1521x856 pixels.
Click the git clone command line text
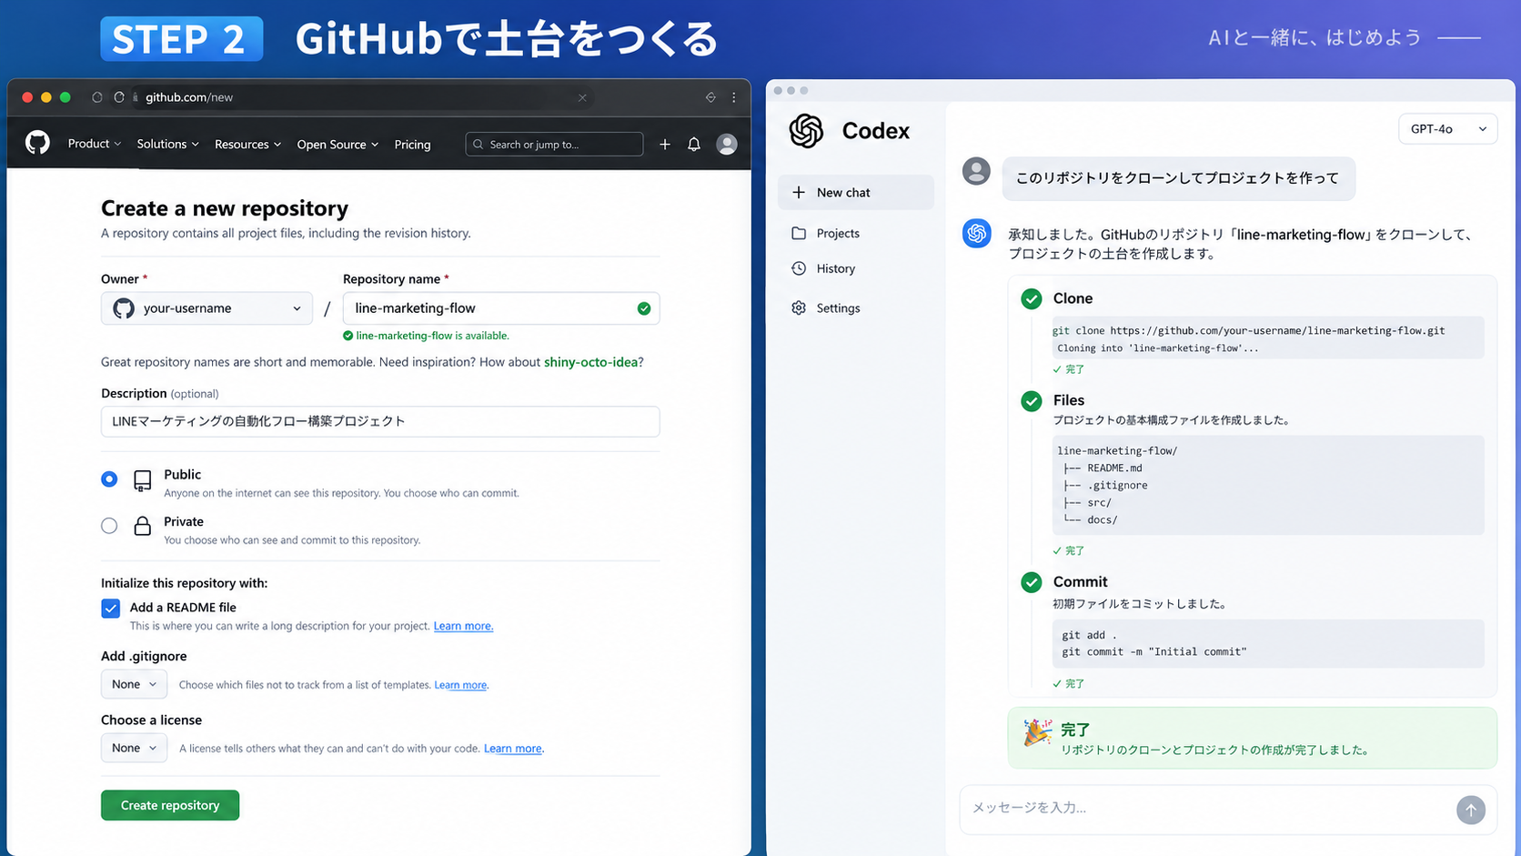point(1248,330)
